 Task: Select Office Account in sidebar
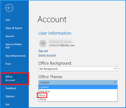pos(15,78)
